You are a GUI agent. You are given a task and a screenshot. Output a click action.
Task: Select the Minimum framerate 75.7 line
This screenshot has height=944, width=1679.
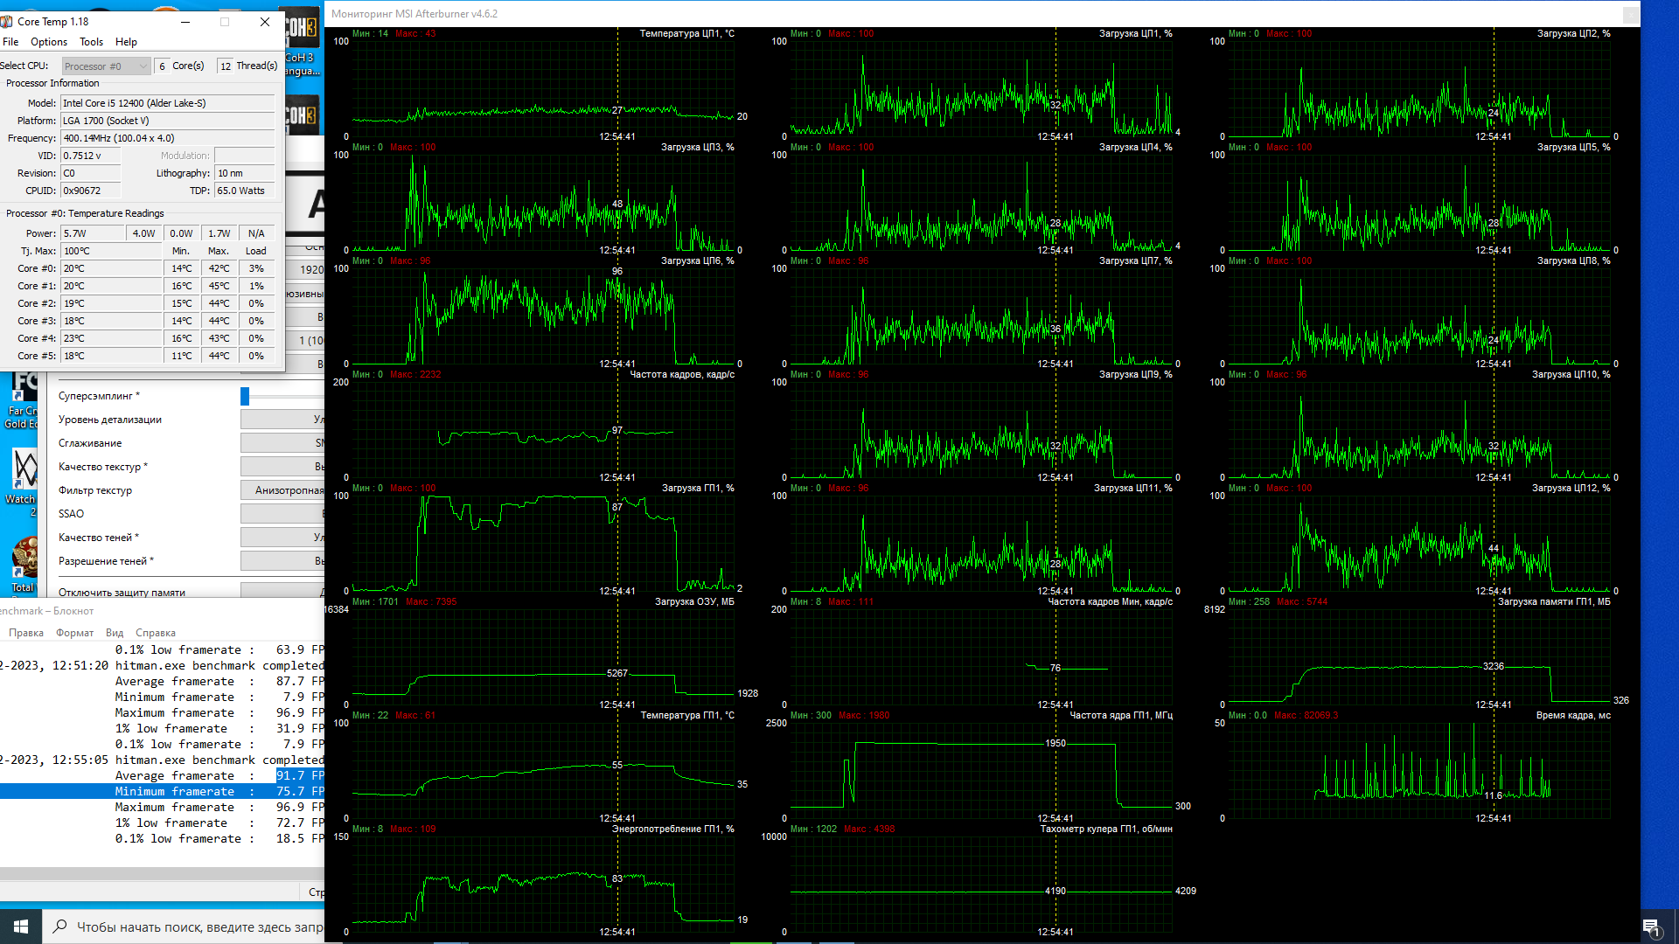pyautogui.click(x=175, y=791)
